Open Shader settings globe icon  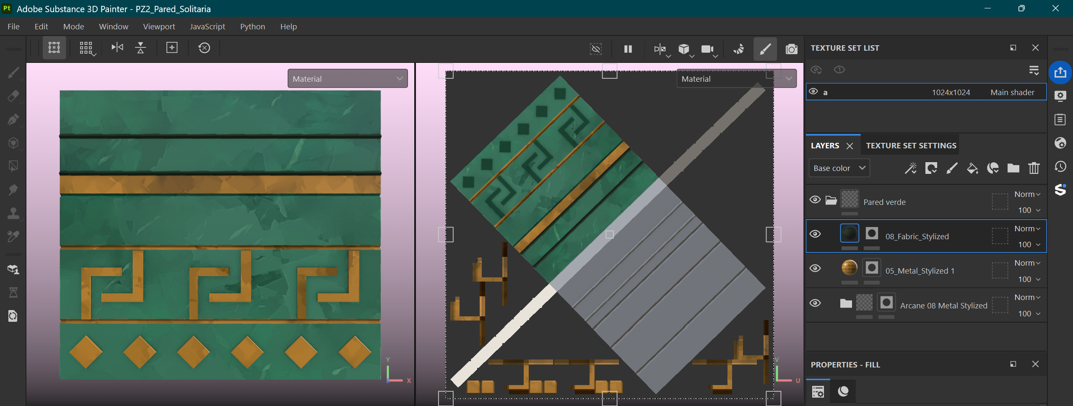click(x=1060, y=143)
